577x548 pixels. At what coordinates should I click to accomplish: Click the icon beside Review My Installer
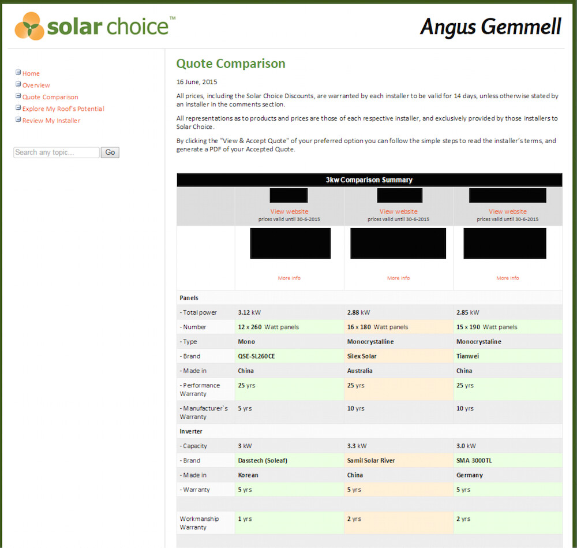pyautogui.click(x=18, y=120)
